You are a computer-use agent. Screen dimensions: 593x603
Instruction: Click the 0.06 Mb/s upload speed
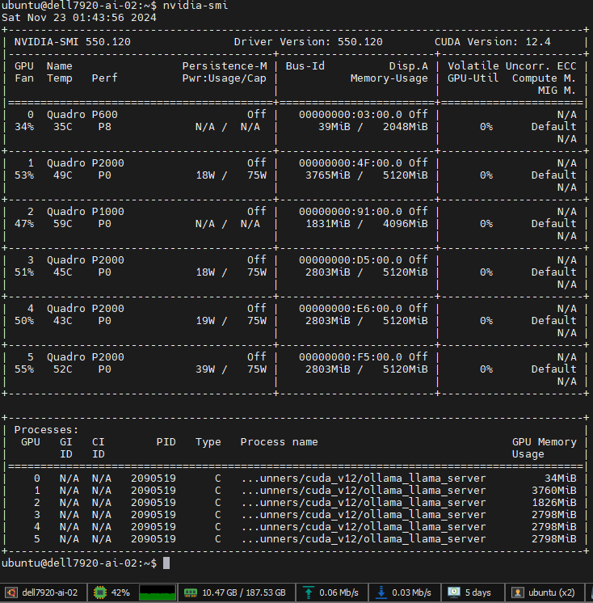point(339,592)
